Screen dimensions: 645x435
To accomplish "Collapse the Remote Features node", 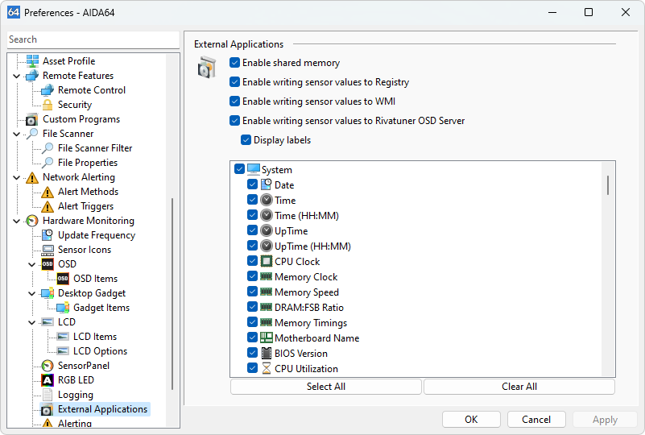I will pyautogui.click(x=17, y=76).
